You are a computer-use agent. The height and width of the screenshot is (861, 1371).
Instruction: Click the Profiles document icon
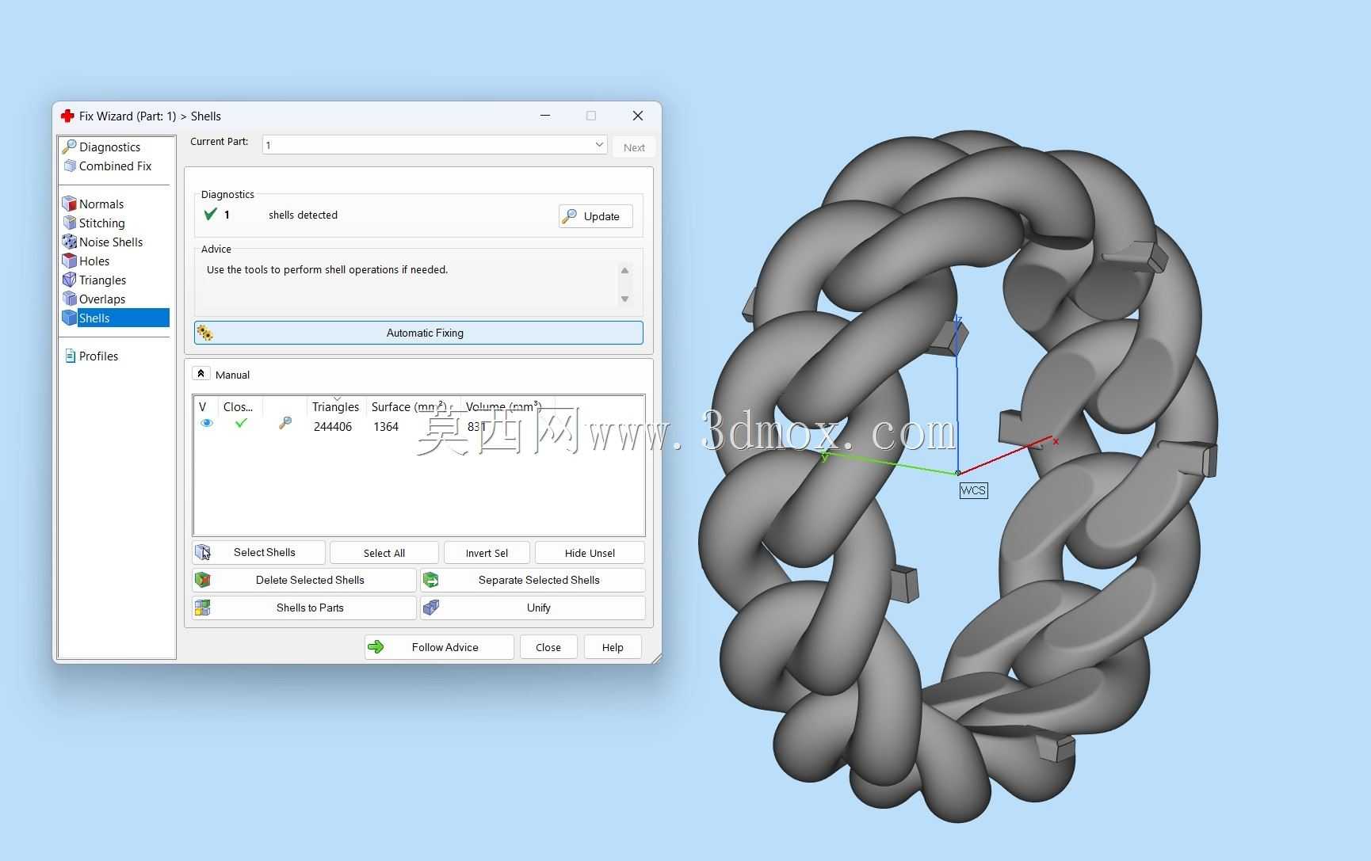(x=71, y=356)
